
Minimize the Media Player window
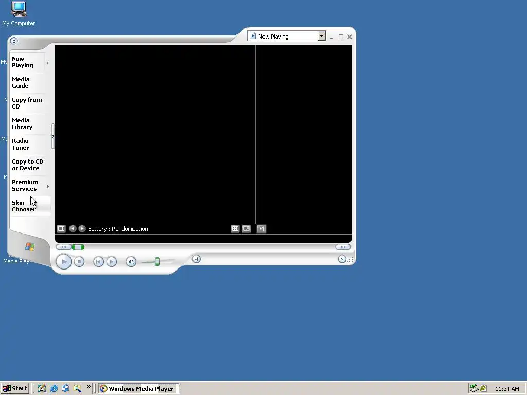[x=332, y=37]
